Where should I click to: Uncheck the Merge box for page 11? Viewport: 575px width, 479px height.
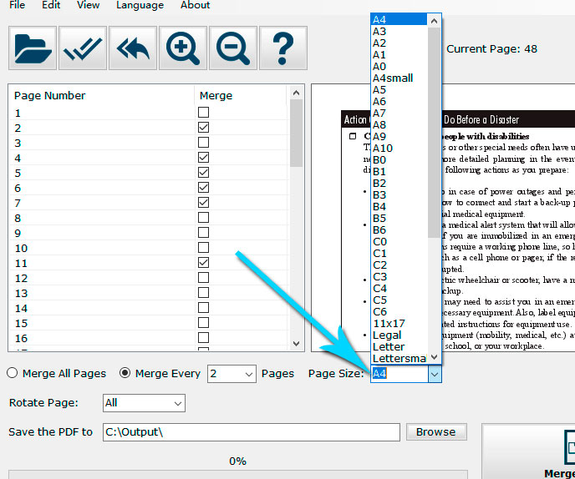click(204, 263)
